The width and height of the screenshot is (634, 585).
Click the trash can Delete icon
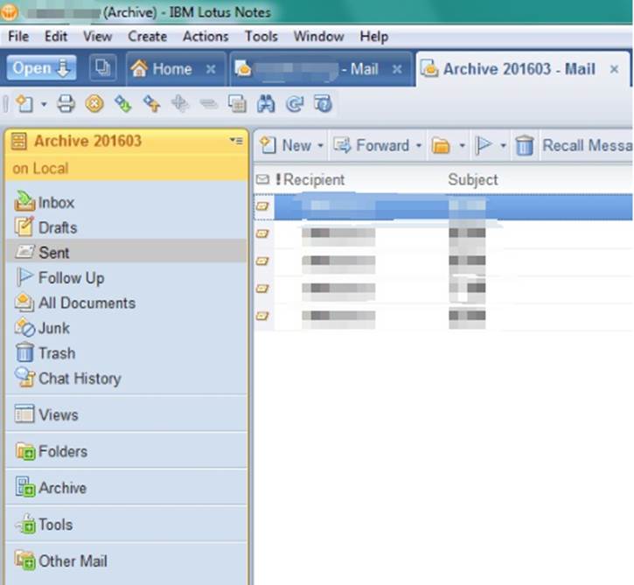[x=524, y=146]
